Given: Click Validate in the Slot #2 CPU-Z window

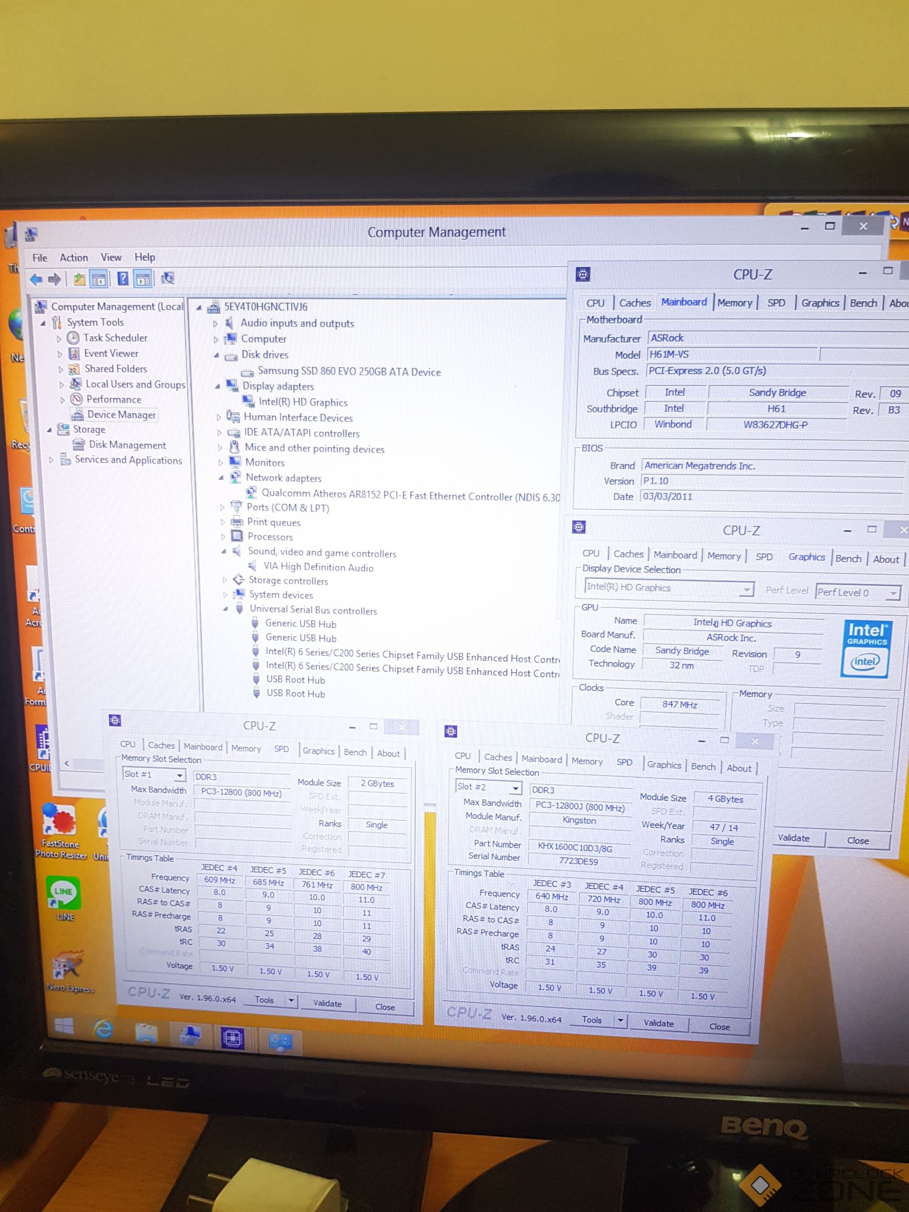Looking at the screenshot, I should [x=658, y=1023].
